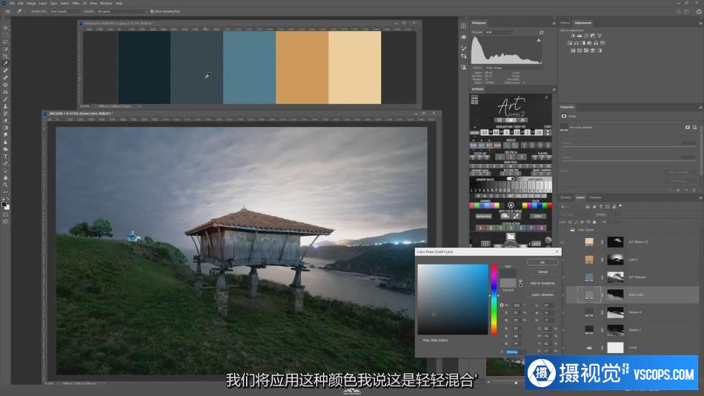The height and width of the screenshot is (396, 704).
Task: Select the Zoom tool
Action: point(5,185)
